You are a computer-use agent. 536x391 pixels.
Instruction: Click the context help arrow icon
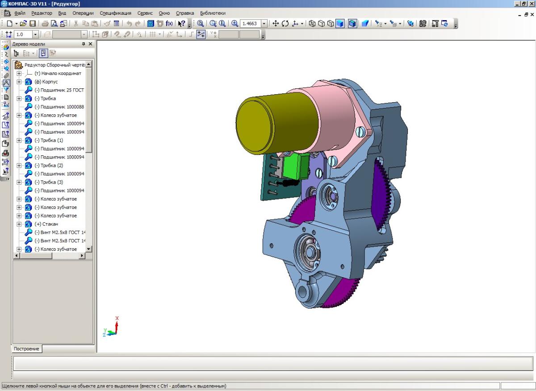point(181,24)
